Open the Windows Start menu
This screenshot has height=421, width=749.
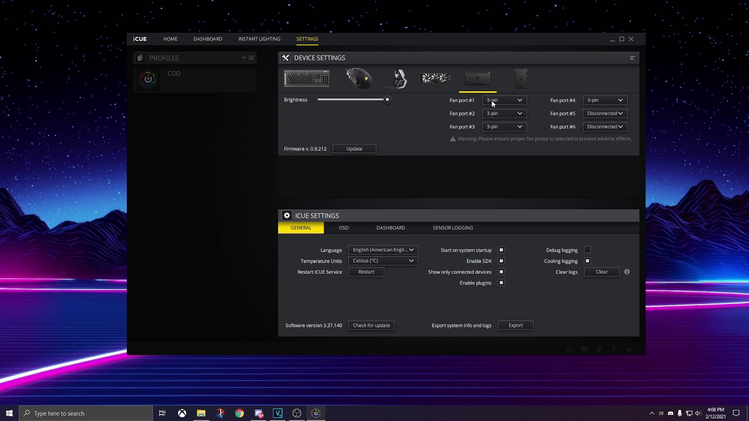tap(9, 413)
